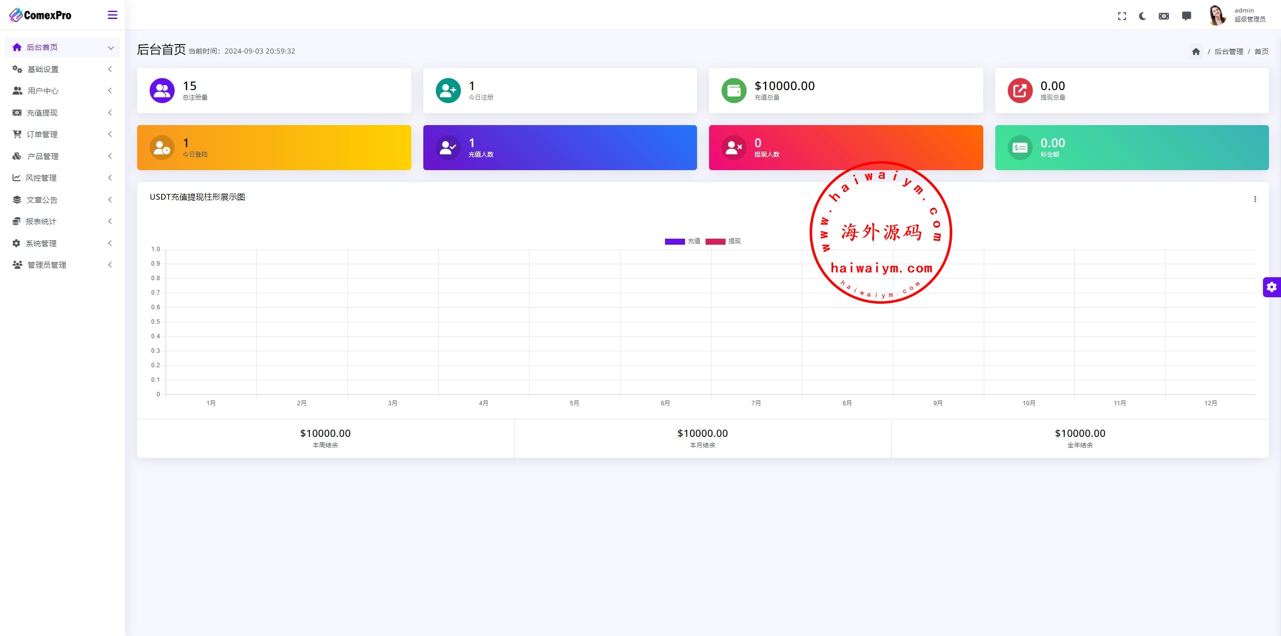Image resolution: width=1281 pixels, height=636 pixels.
Task: Select 后台首页 in the sidebar
Action: point(42,47)
